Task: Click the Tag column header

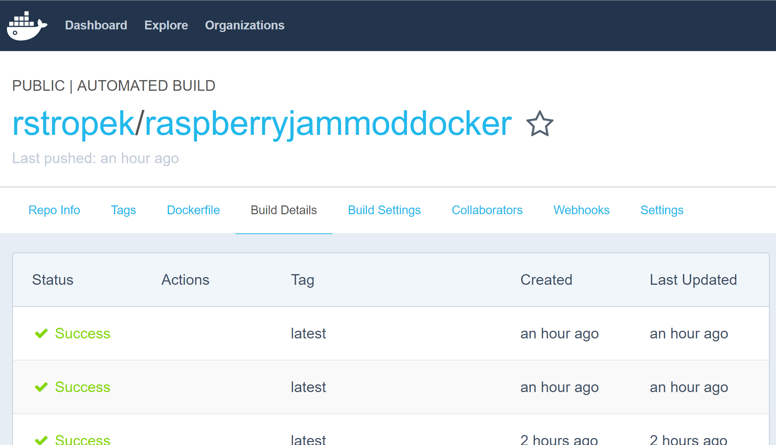Action: (302, 280)
